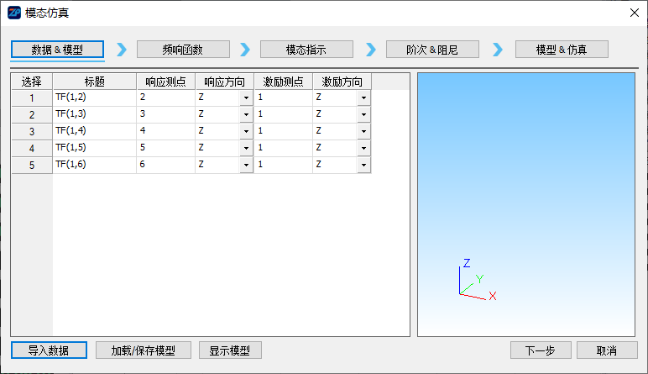Close the 模态仿真 dialog window
Image resolution: width=648 pixels, height=374 pixels.
point(635,13)
